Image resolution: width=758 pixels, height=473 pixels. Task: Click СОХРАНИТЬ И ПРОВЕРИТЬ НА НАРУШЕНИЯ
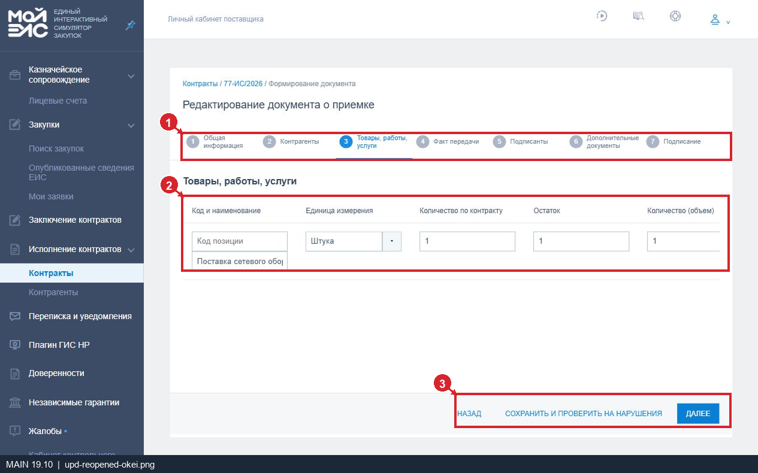point(584,414)
